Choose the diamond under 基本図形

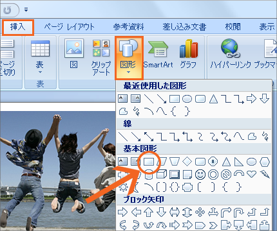pos(187,162)
